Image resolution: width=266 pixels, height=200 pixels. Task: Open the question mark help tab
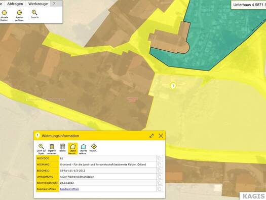[x=54, y=4]
